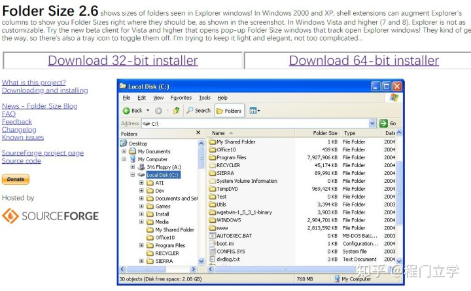Open the FAQ link
The width and height of the screenshot is (471, 291).
[x=9, y=114]
